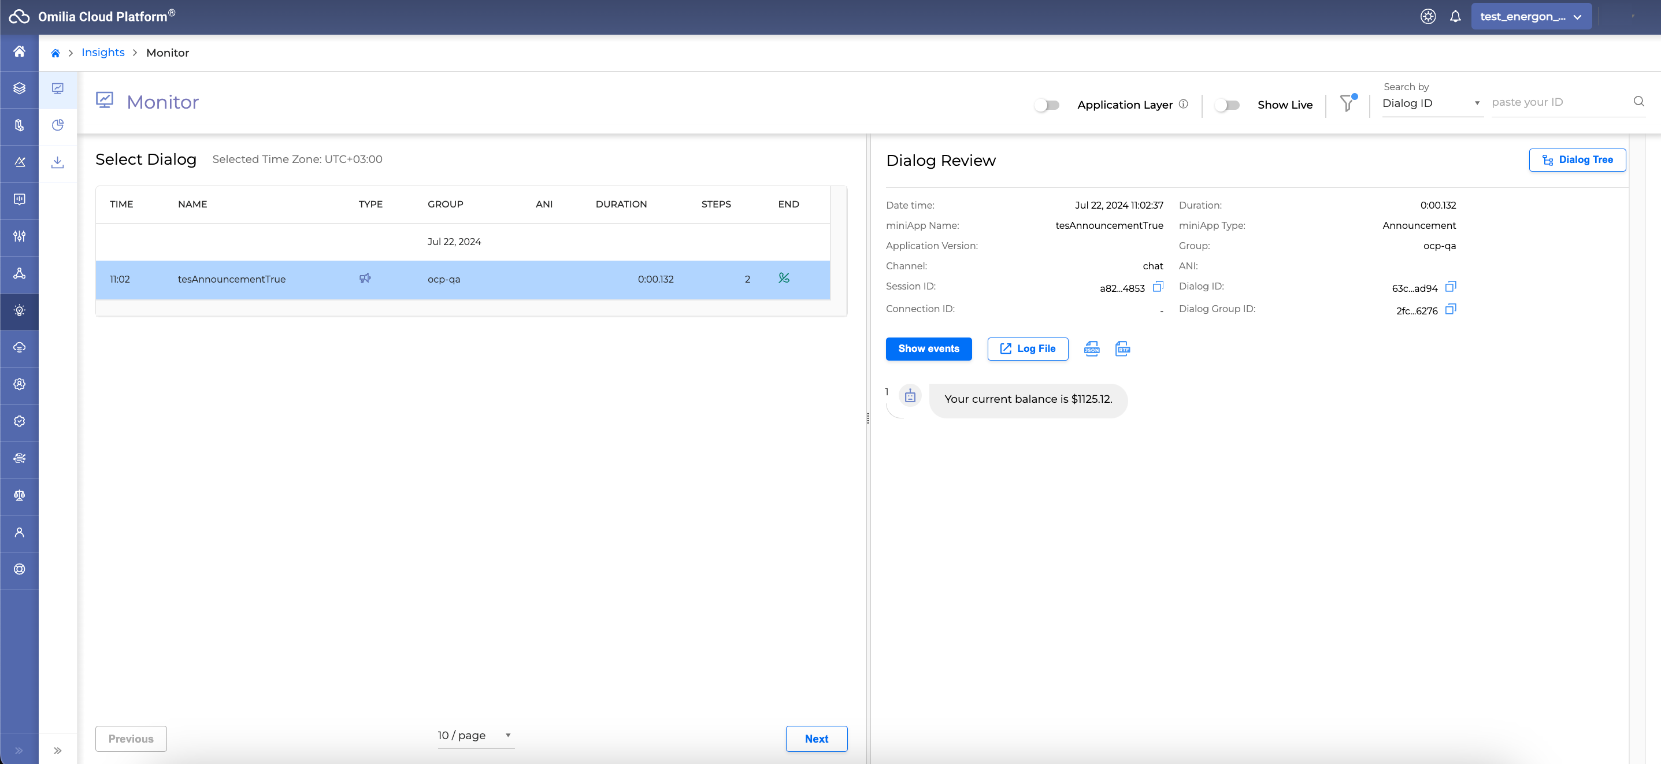Download the dialog as JSON

click(1092, 349)
